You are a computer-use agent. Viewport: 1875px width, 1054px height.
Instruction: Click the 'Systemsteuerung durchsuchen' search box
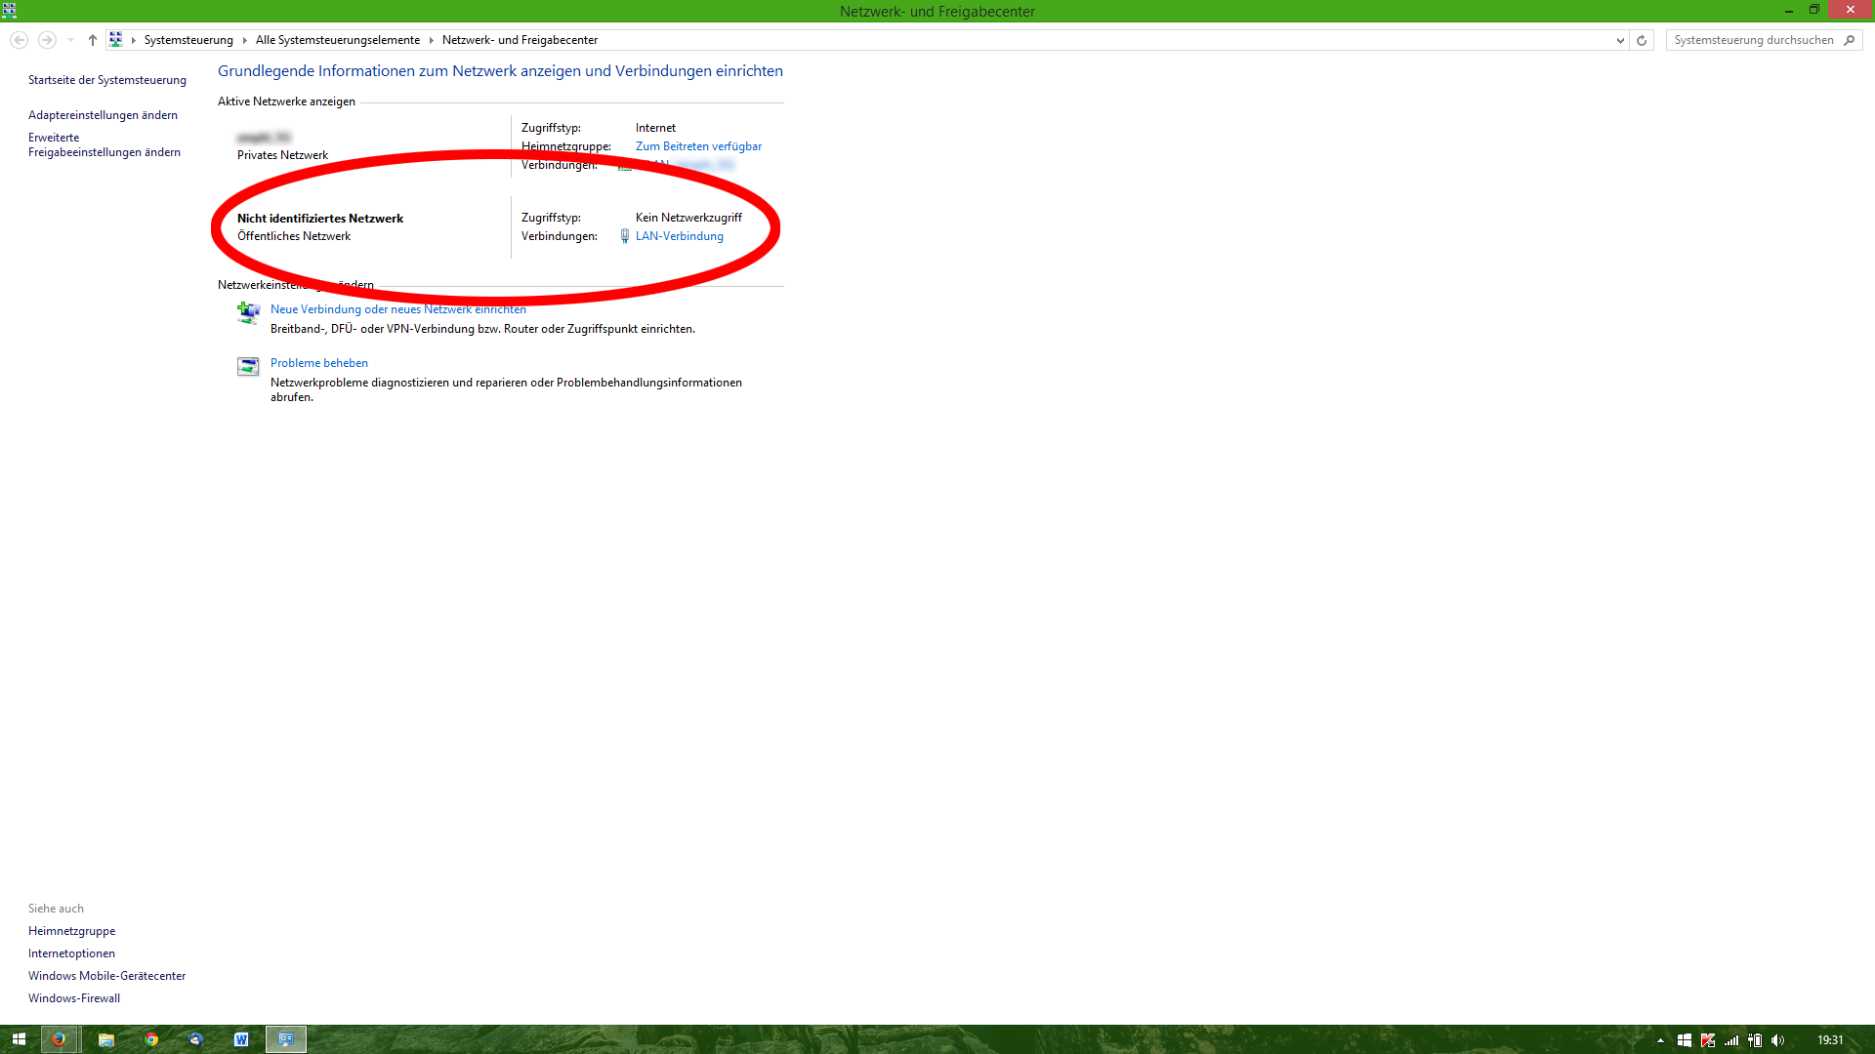1753,40
